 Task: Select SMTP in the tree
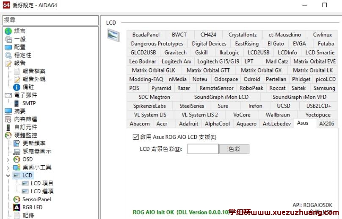click(29, 103)
